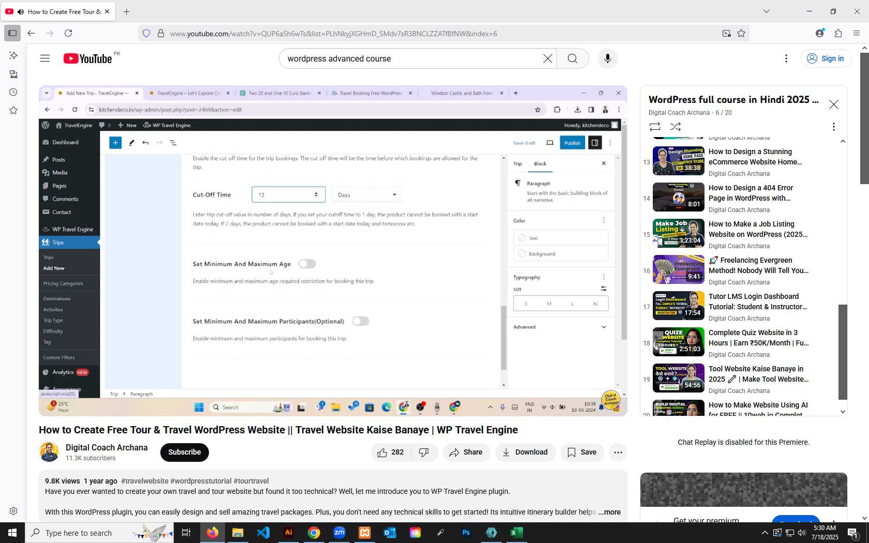Image resolution: width=869 pixels, height=543 pixels.
Task: Sign in to YouTube
Action: (x=826, y=58)
